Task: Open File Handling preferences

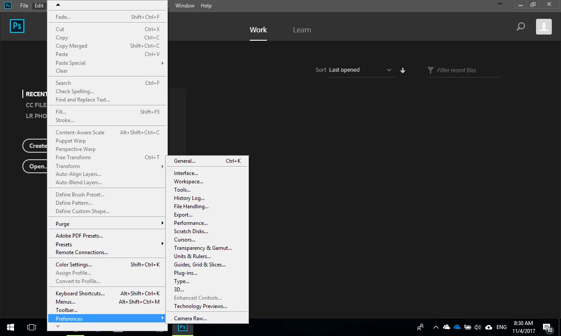Action: click(207, 206)
